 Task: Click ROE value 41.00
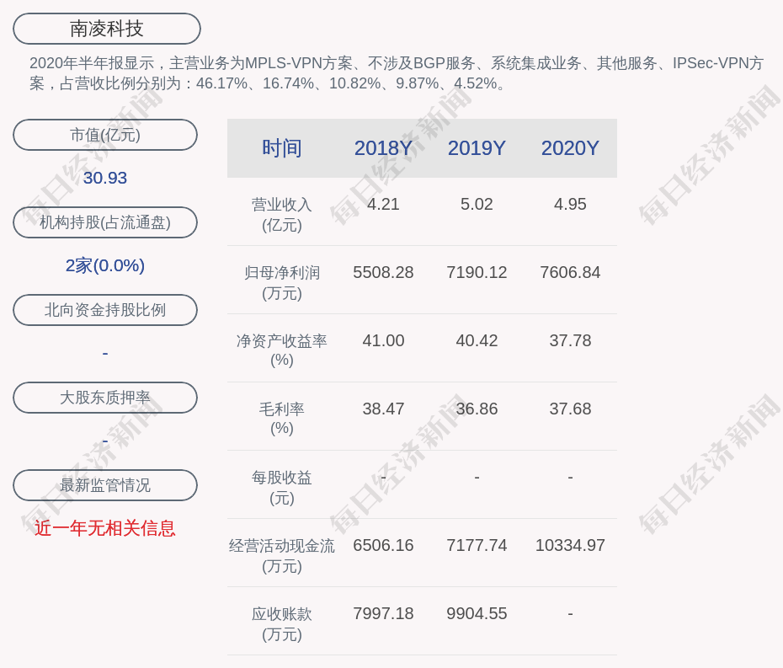383,341
